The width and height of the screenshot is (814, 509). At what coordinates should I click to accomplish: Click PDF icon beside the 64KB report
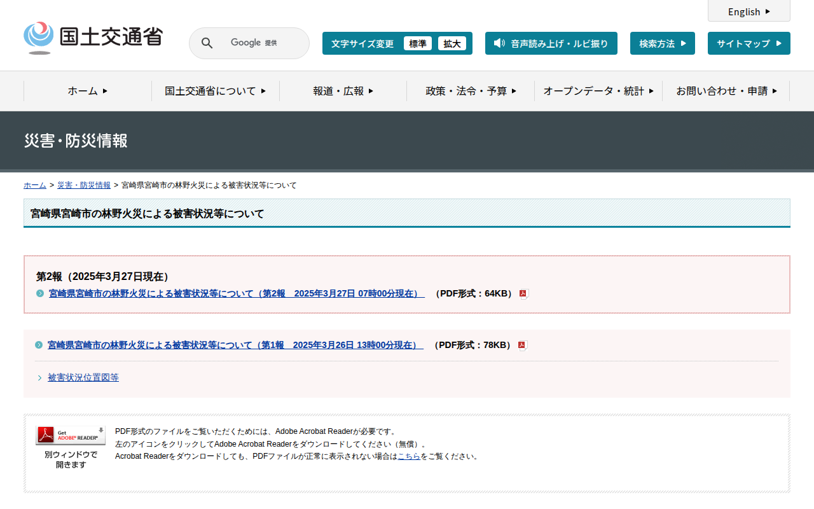point(523,294)
